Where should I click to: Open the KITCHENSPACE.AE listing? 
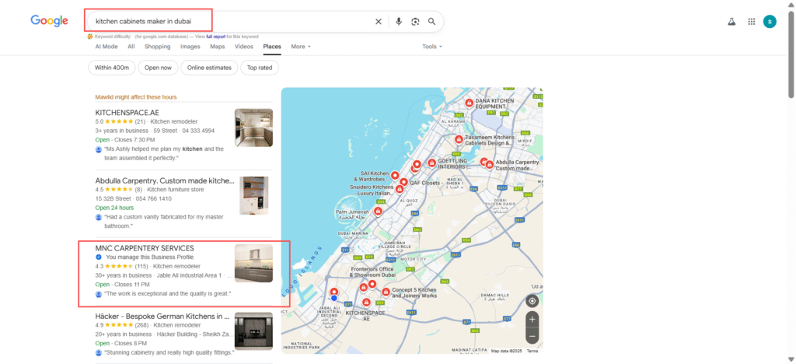coord(127,113)
